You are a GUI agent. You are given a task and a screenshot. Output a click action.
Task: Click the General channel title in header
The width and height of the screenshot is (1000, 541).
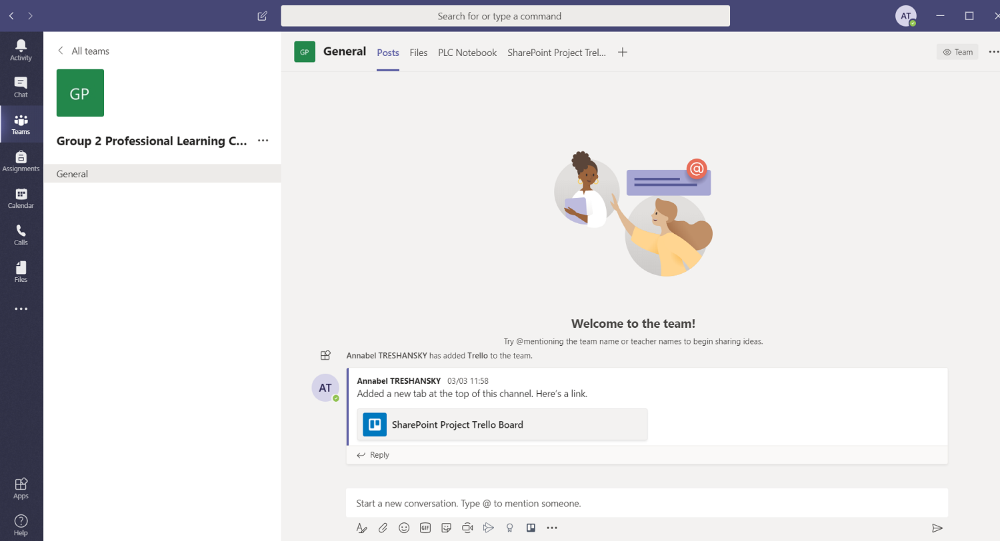point(345,51)
